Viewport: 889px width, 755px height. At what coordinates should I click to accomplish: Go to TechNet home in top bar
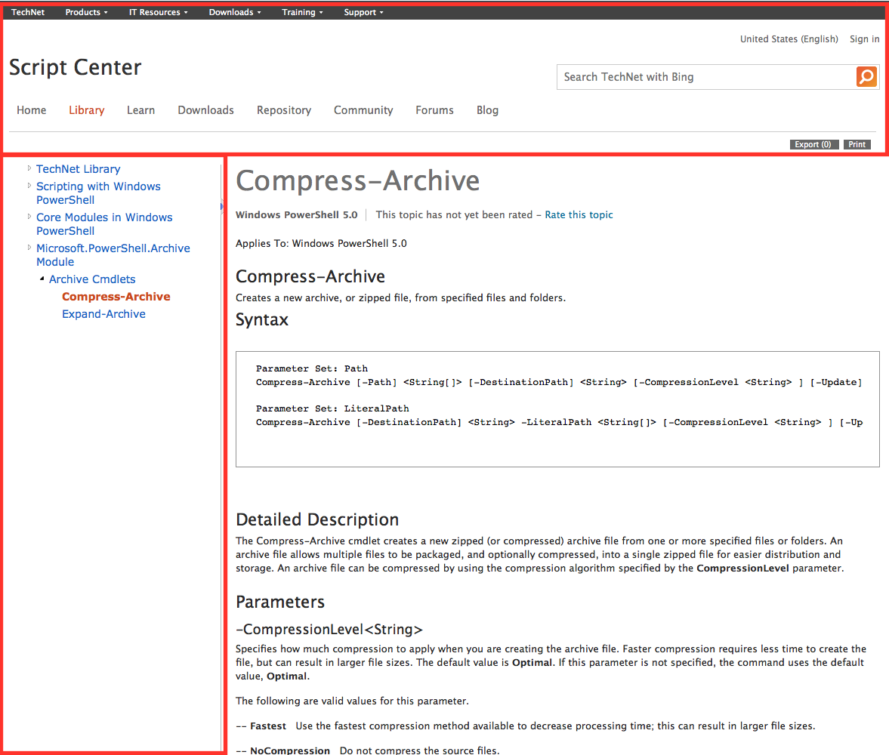coord(28,12)
